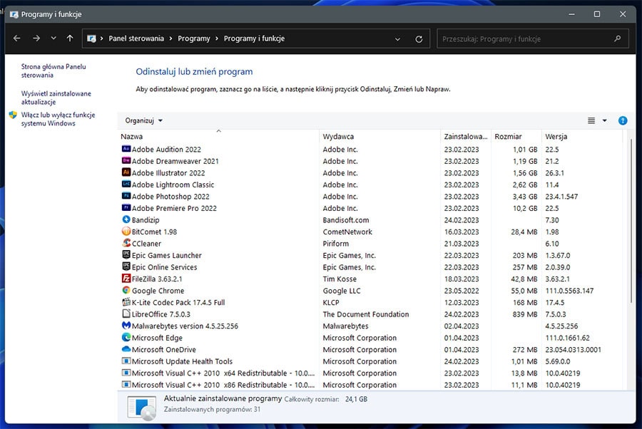Open Wyświetl zainstalowane aktualizacje link
The width and height of the screenshot is (642, 429).
click(56, 98)
